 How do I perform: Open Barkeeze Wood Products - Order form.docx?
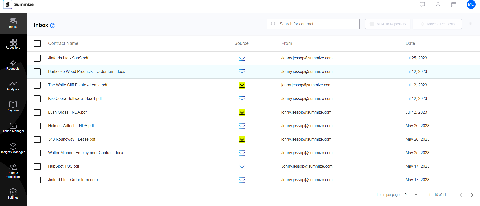(86, 71)
